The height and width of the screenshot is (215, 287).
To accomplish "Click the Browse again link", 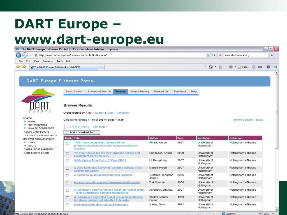I will 243,120.
